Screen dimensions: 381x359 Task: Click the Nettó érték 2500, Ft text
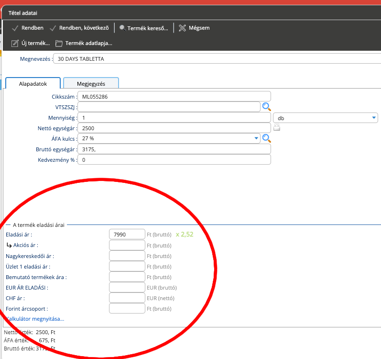[30, 332]
